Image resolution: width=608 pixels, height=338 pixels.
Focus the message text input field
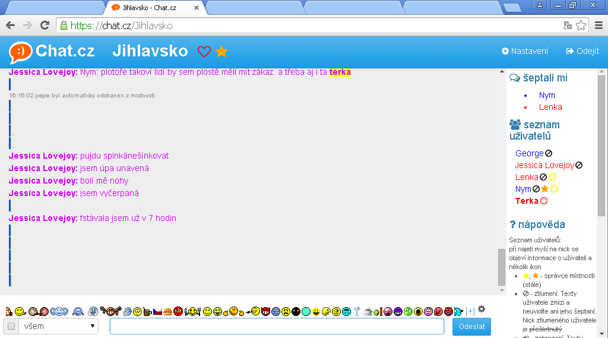coord(277,326)
